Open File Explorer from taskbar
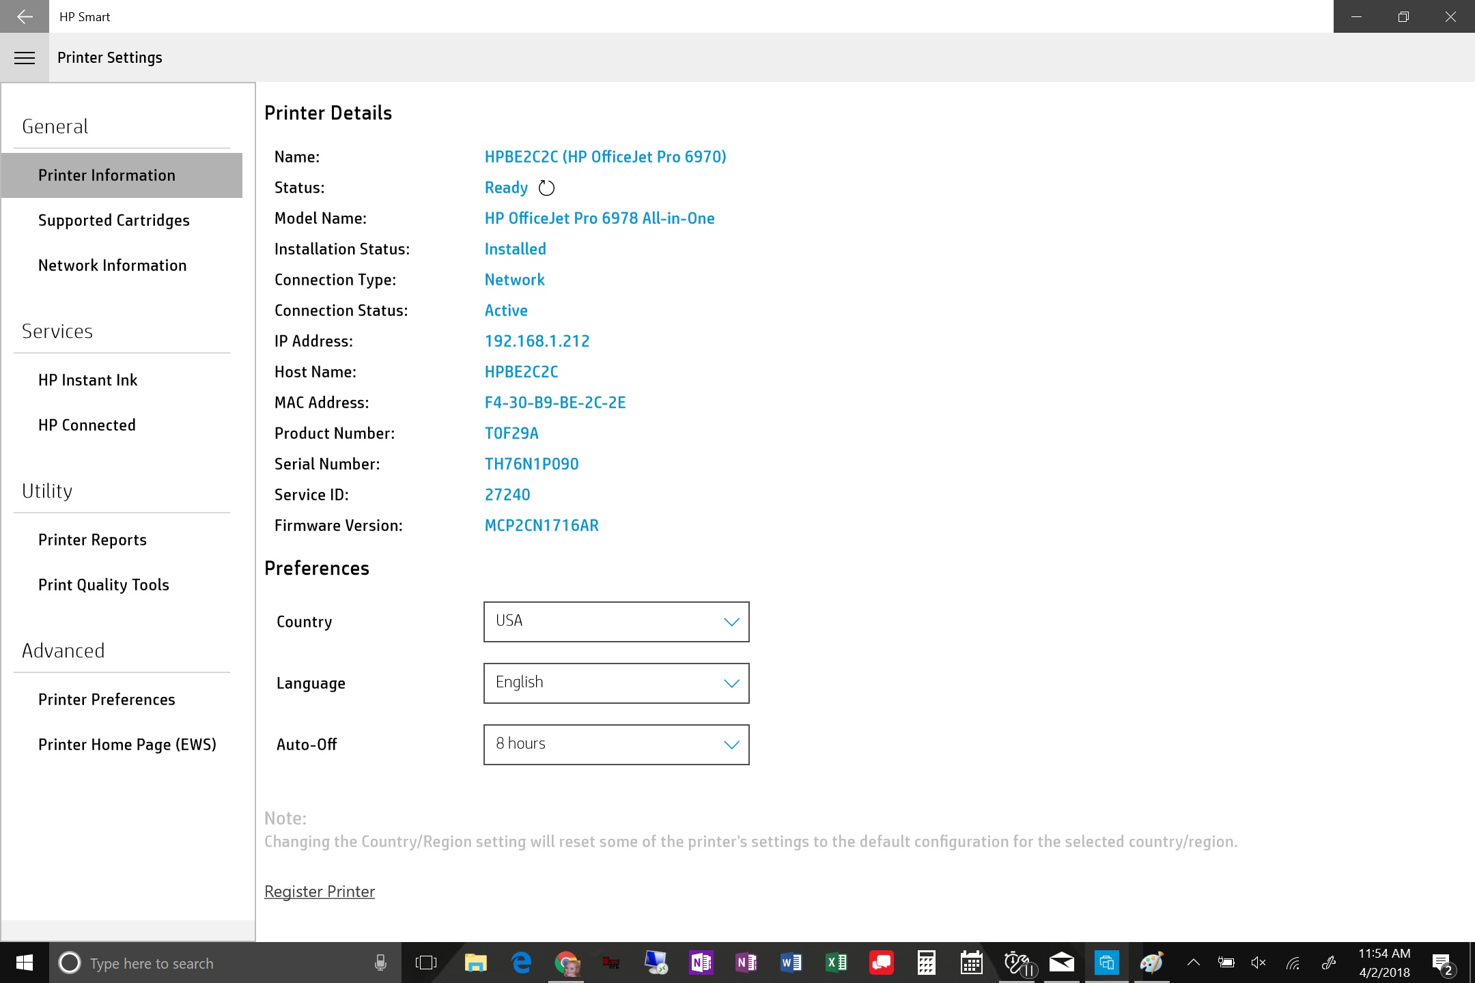The width and height of the screenshot is (1475, 983). (x=476, y=963)
